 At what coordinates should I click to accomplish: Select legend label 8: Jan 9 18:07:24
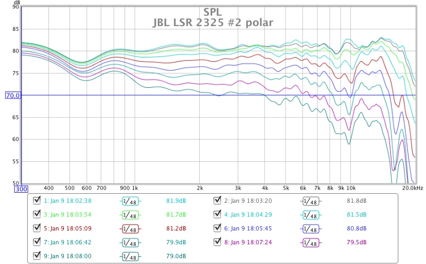pos(248,242)
